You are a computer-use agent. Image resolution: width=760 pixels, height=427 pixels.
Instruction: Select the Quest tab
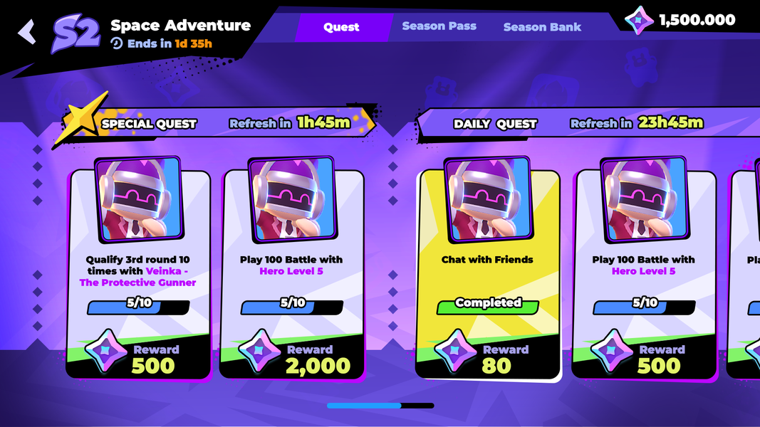(x=341, y=27)
